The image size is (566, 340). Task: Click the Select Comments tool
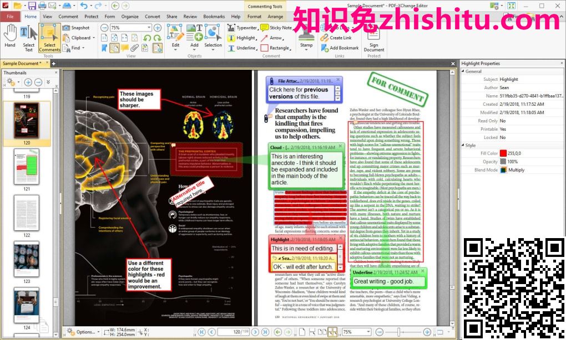50,38
